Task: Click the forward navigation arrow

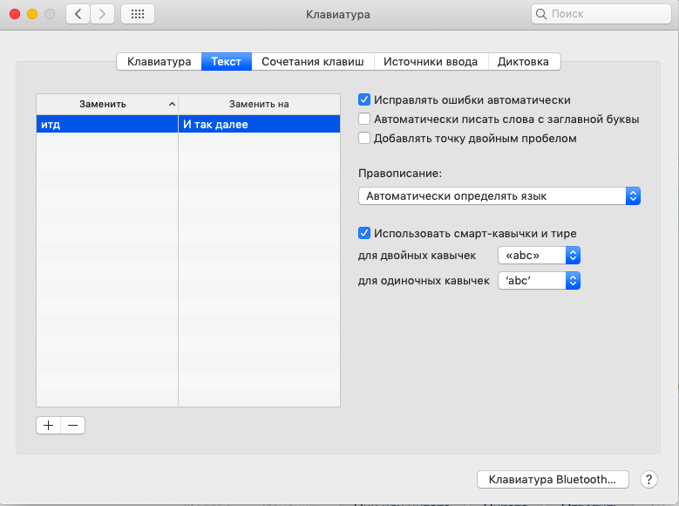Action: click(x=103, y=14)
